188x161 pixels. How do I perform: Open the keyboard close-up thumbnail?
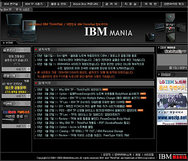[x=159, y=27]
